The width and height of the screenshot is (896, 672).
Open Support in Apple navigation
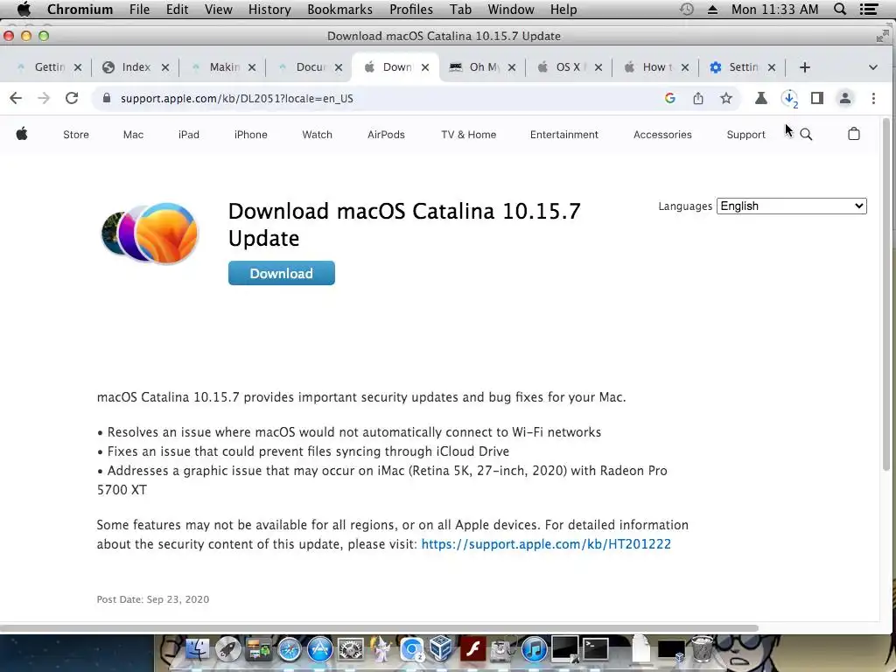click(745, 134)
